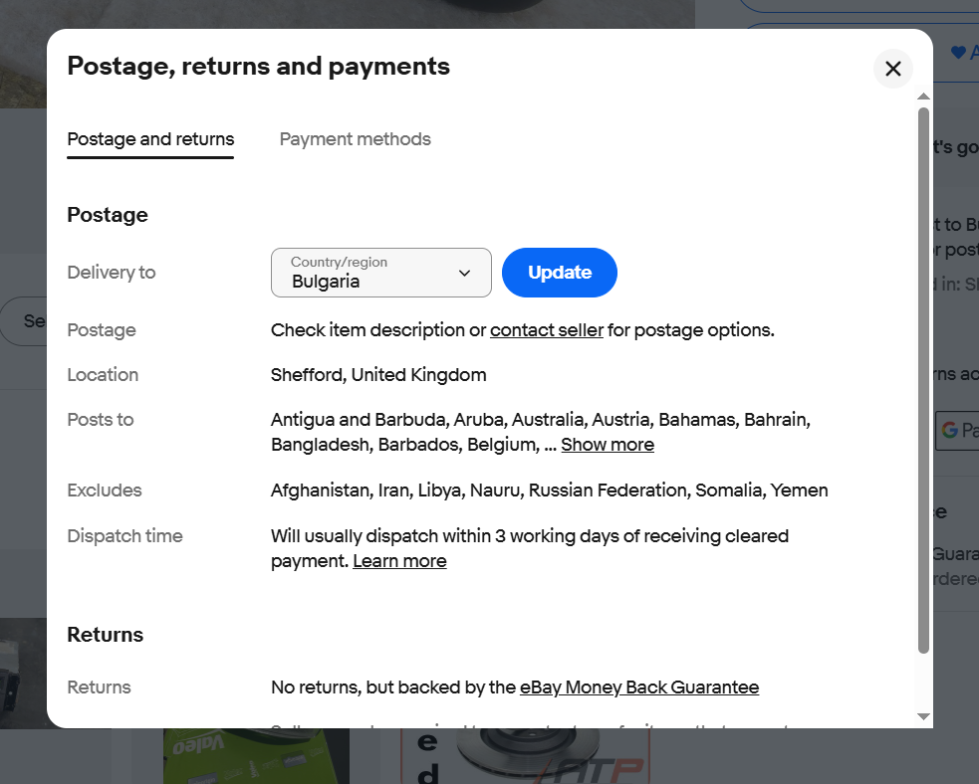Click the heart watchlist icon behind dialog
The width and height of the screenshot is (979, 784).
[958, 52]
